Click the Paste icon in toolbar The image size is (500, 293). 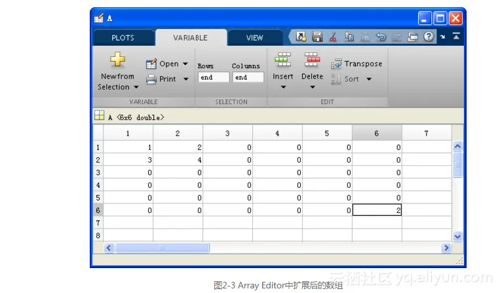366,37
